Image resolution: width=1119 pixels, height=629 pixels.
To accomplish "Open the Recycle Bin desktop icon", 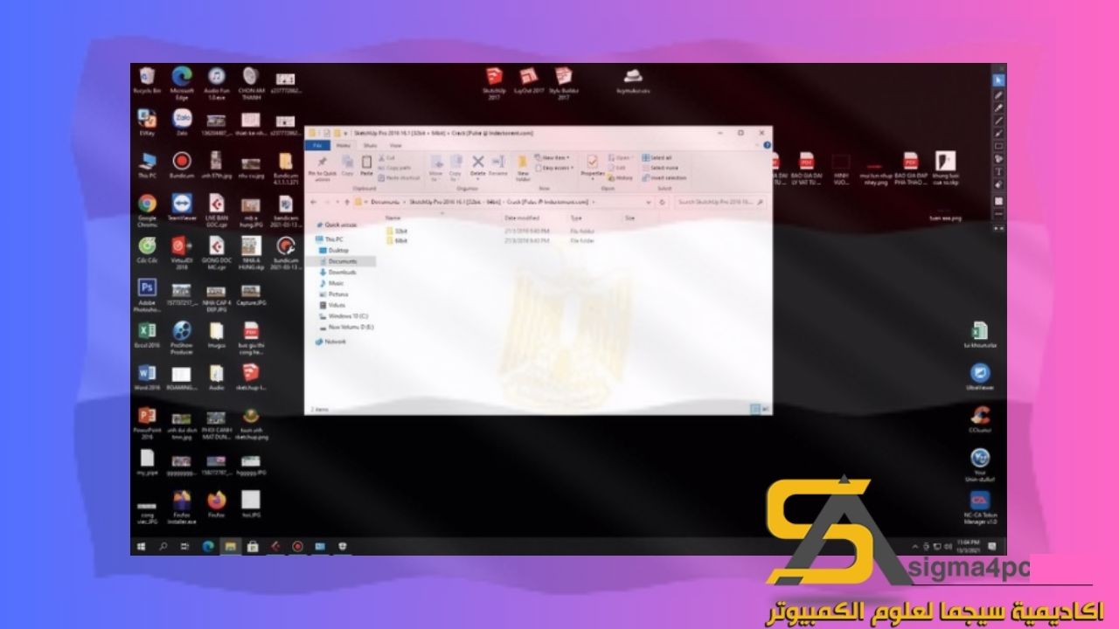I will pos(147,80).
